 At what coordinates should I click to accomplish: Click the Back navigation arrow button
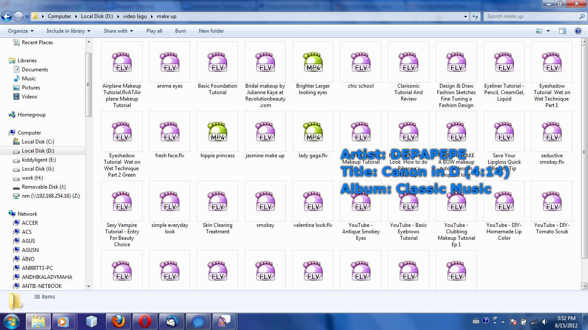[x=7, y=17]
